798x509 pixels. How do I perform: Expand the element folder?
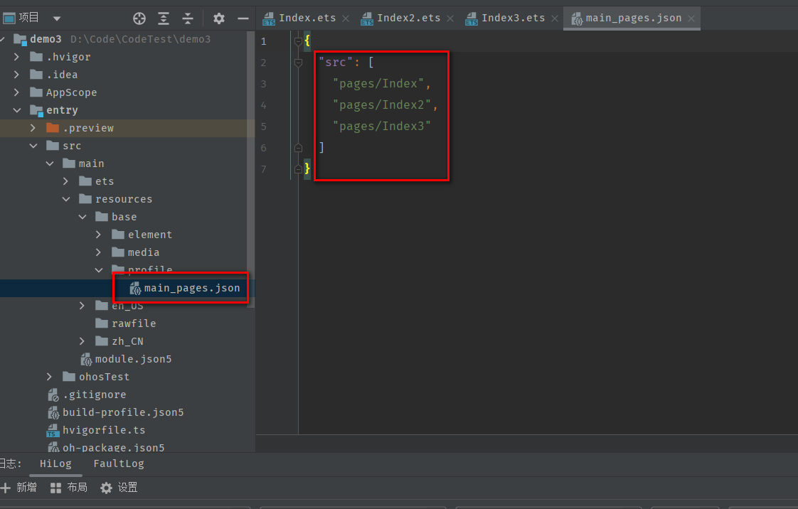(x=98, y=235)
